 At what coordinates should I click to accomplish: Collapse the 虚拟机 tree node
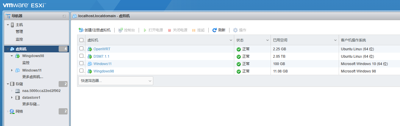pyautogui.click(x=8, y=49)
